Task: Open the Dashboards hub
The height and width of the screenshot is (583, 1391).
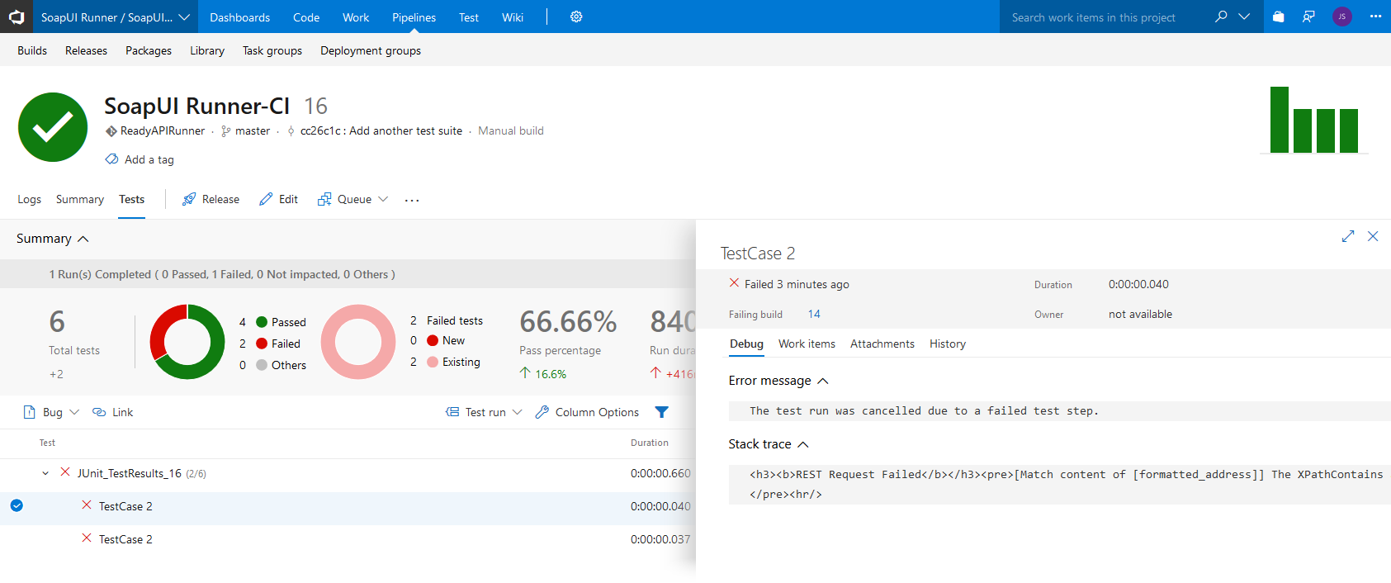Action: point(239,17)
